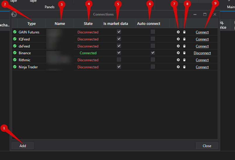The width and height of the screenshot is (235, 160).
Task: Open the Panels menu in background toolbar
Action: pos(49,7)
